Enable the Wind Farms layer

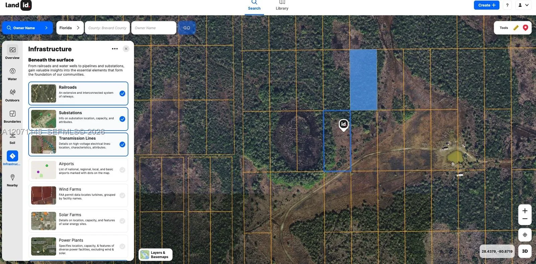tap(122, 195)
